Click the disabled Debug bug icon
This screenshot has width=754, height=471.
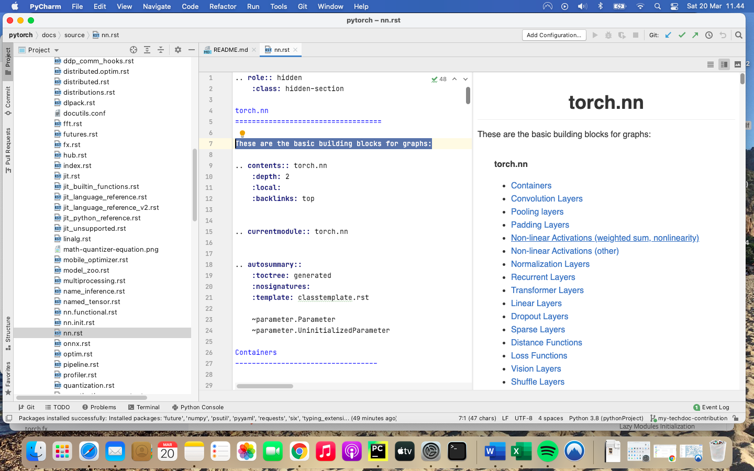(608, 35)
